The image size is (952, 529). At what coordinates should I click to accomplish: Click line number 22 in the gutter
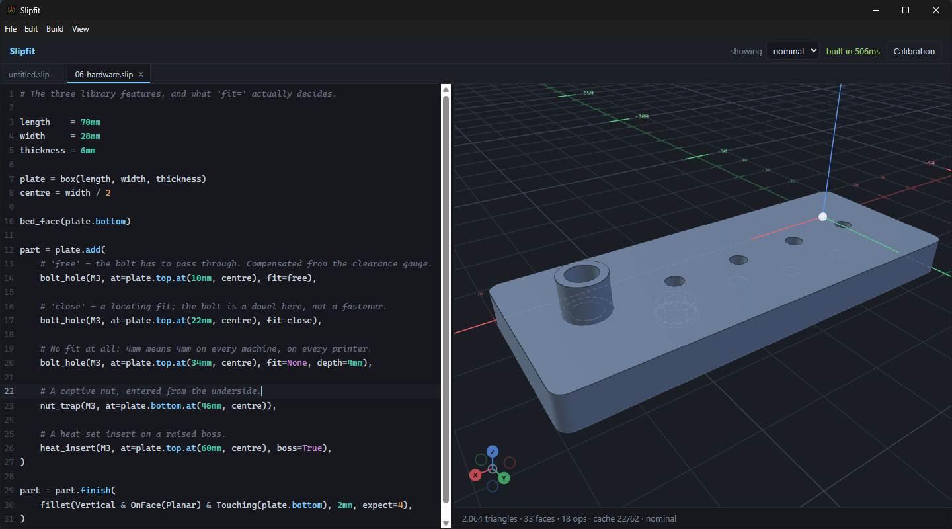click(x=9, y=391)
